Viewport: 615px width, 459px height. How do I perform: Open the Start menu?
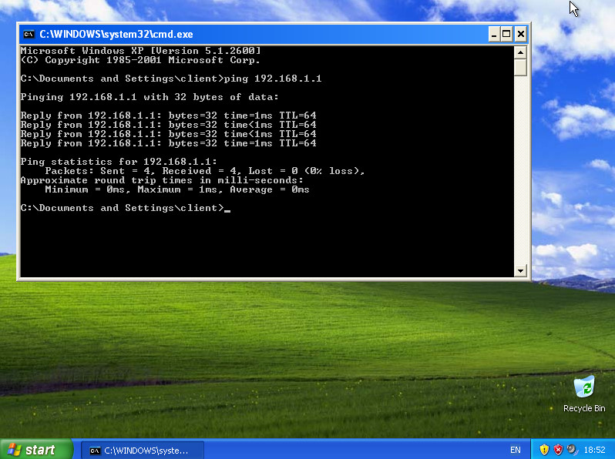[36, 450]
